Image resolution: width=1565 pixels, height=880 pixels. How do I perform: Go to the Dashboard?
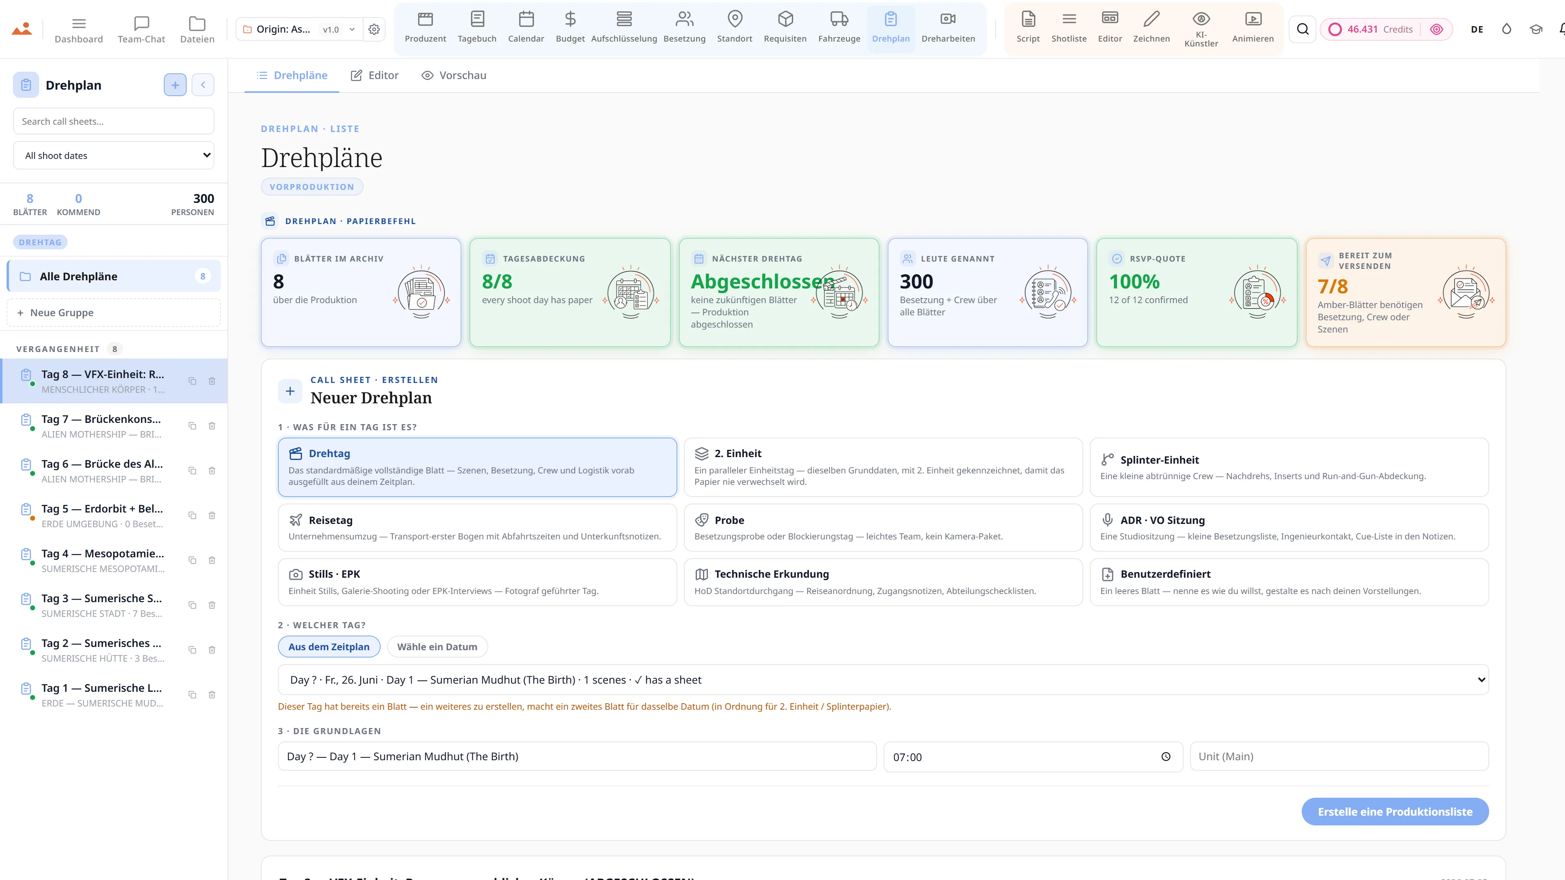coord(78,29)
